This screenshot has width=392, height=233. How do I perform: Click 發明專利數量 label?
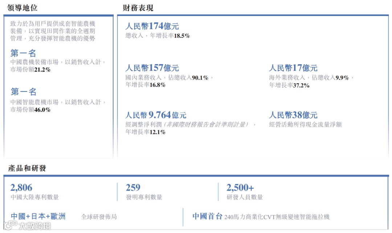pos(144,197)
